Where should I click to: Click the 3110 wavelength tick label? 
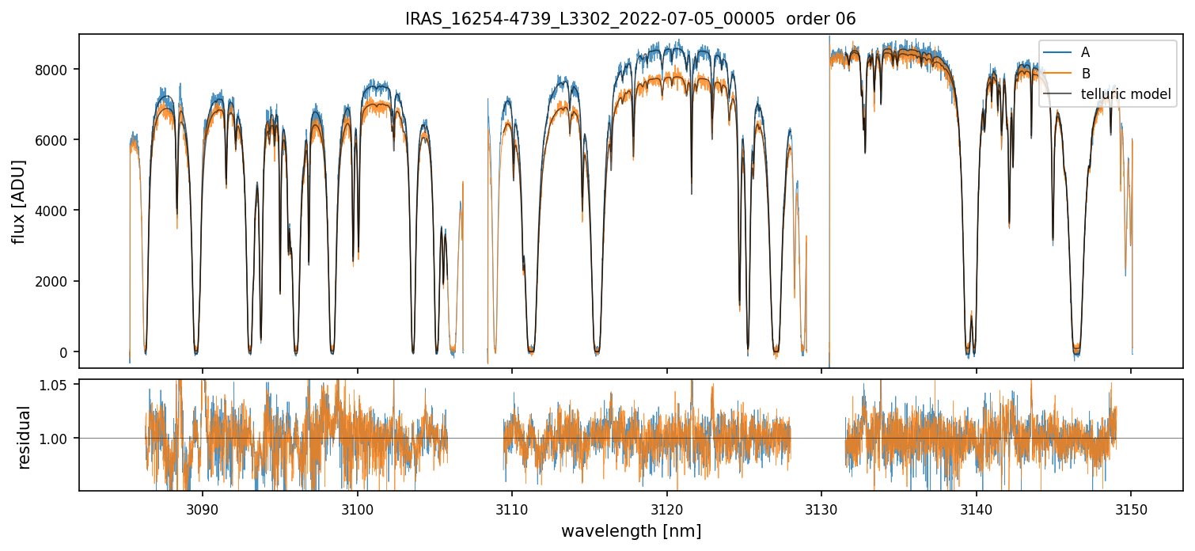512,507
